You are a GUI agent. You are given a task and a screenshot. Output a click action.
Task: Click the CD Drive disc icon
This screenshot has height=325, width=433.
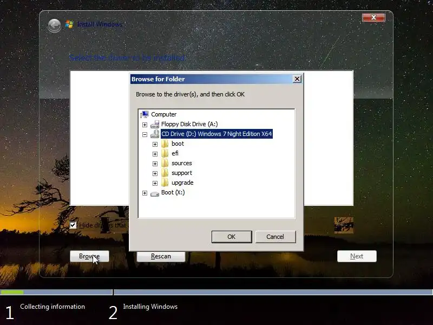tap(155, 134)
